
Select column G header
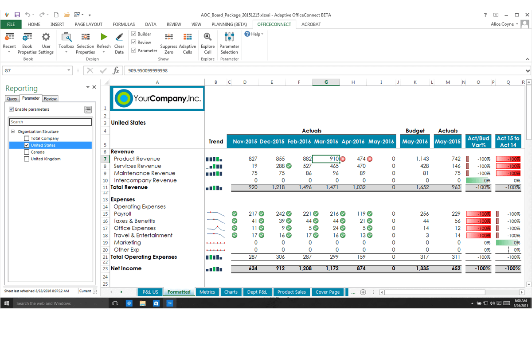326,82
